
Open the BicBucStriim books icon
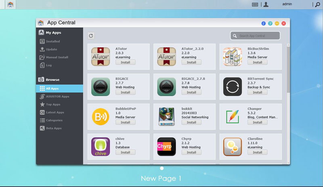233,57
